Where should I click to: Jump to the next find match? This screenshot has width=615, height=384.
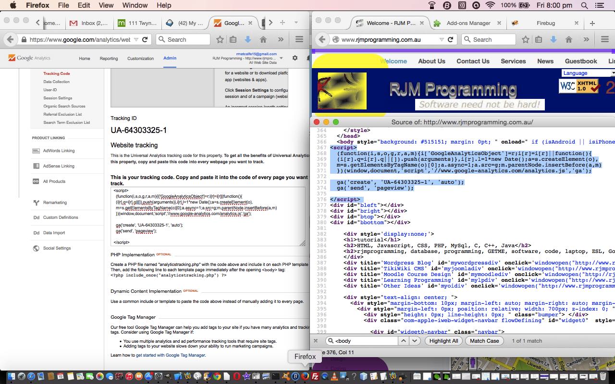click(x=414, y=341)
